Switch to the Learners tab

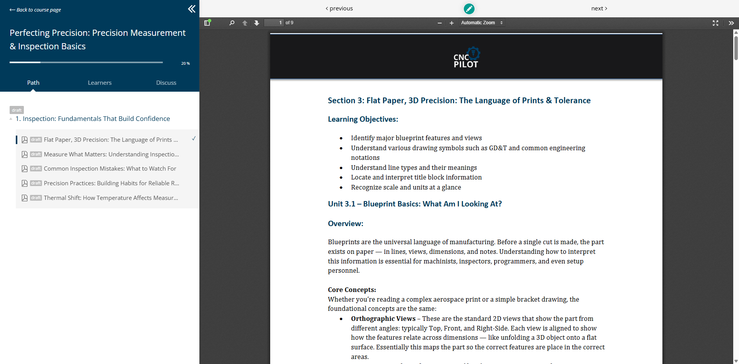click(99, 83)
